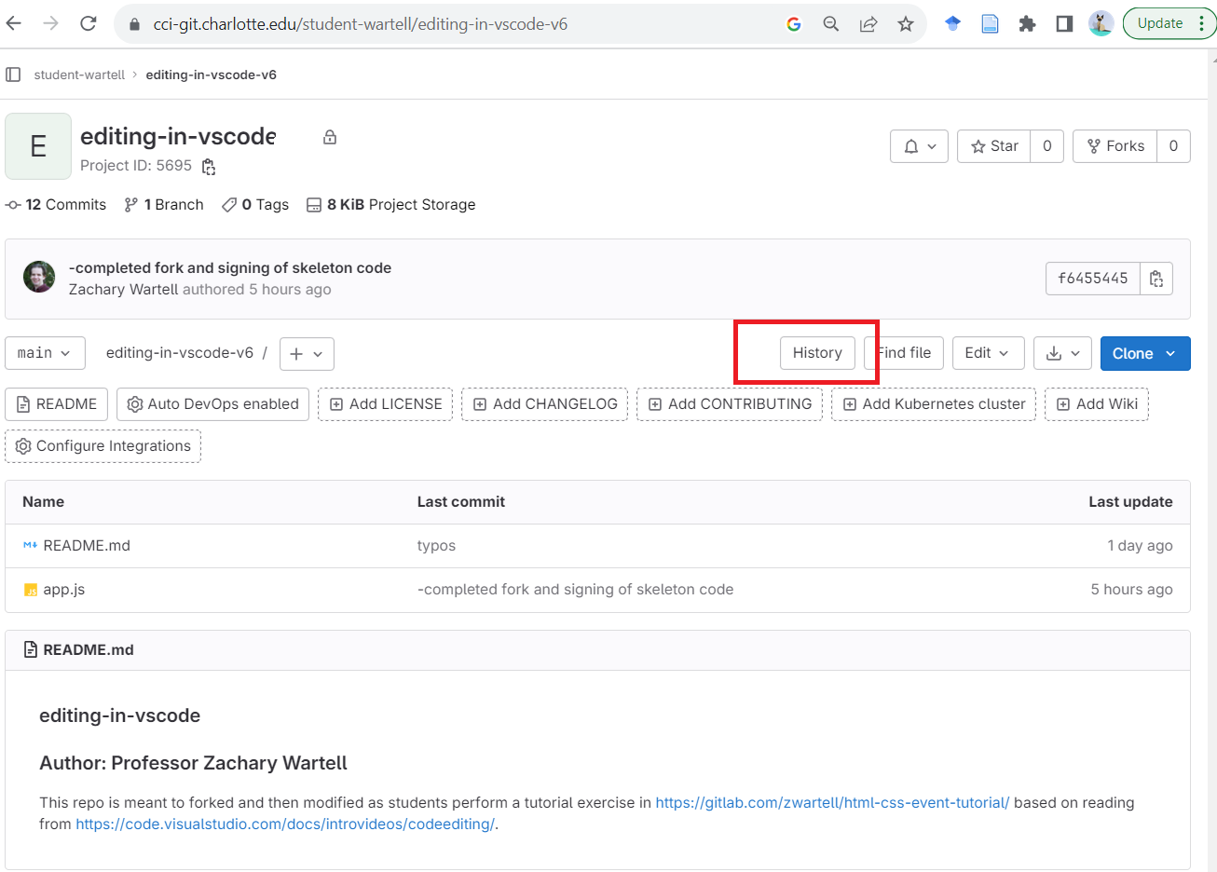Click the share page icon in address bar
This screenshot has width=1217, height=872.
tap(868, 24)
